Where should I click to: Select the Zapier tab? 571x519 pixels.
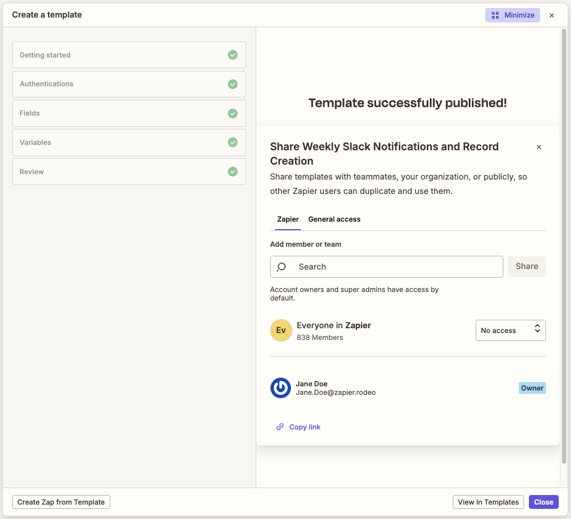(x=288, y=219)
